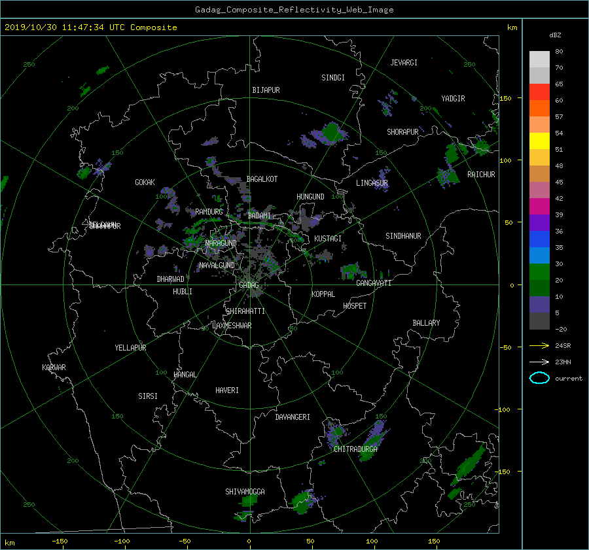Click the DAVANGERI city label
The width and height of the screenshot is (589, 550).
click(293, 417)
